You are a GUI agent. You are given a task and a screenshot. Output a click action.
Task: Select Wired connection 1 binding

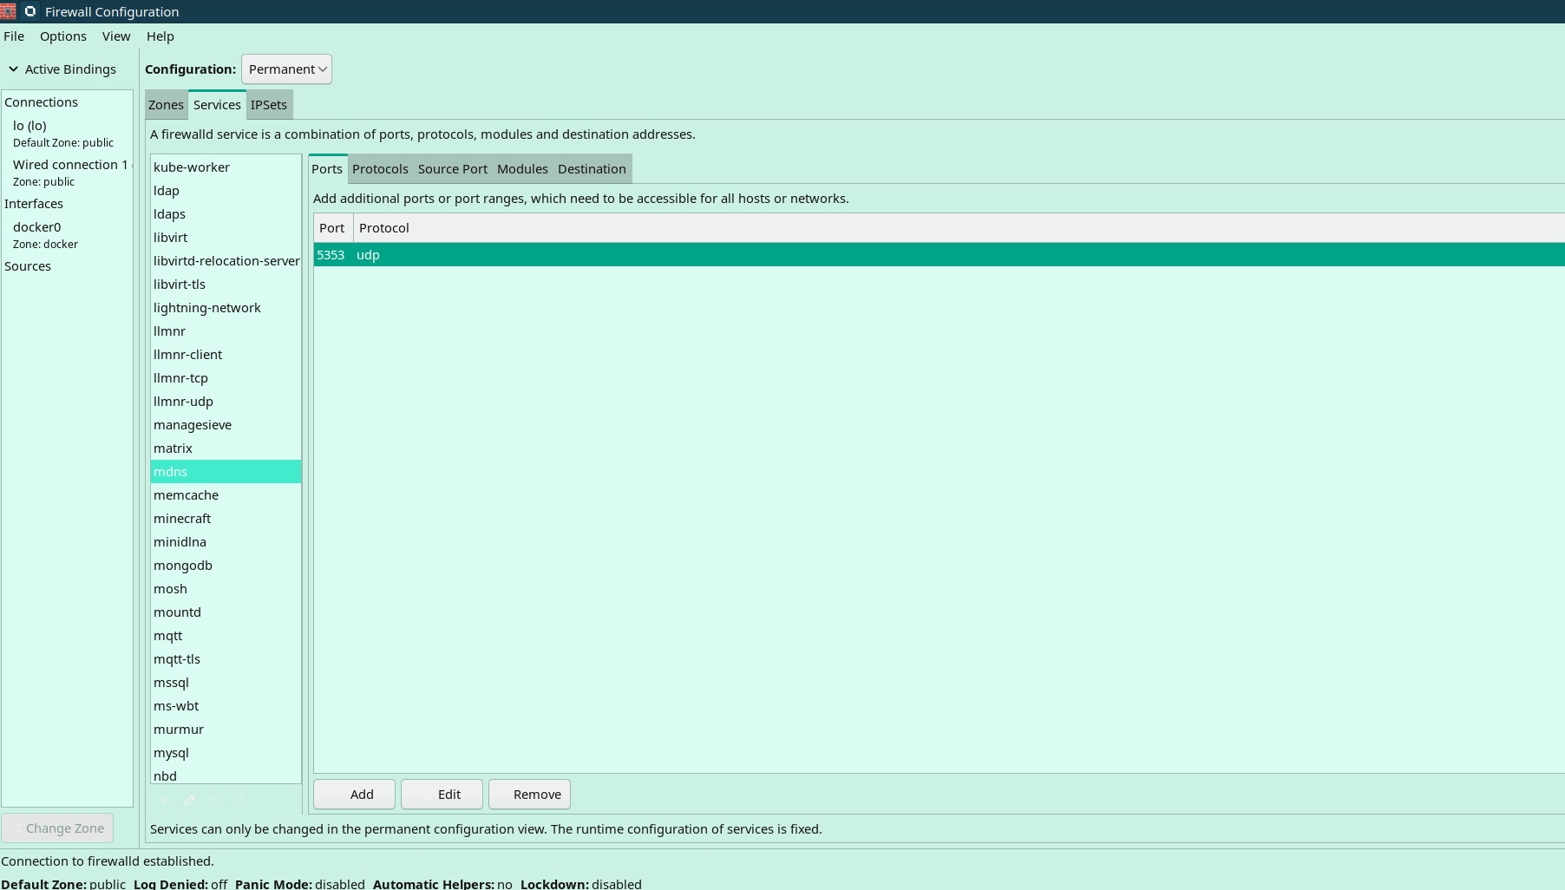[69, 165]
